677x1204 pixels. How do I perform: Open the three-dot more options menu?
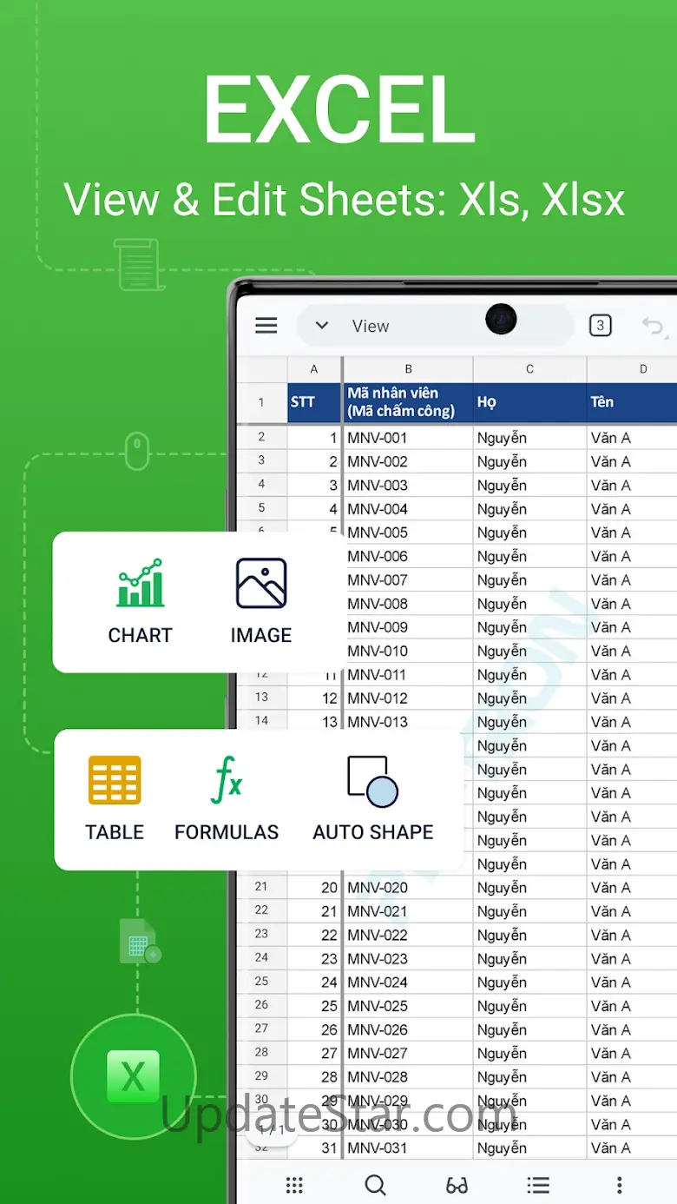pos(619,1185)
